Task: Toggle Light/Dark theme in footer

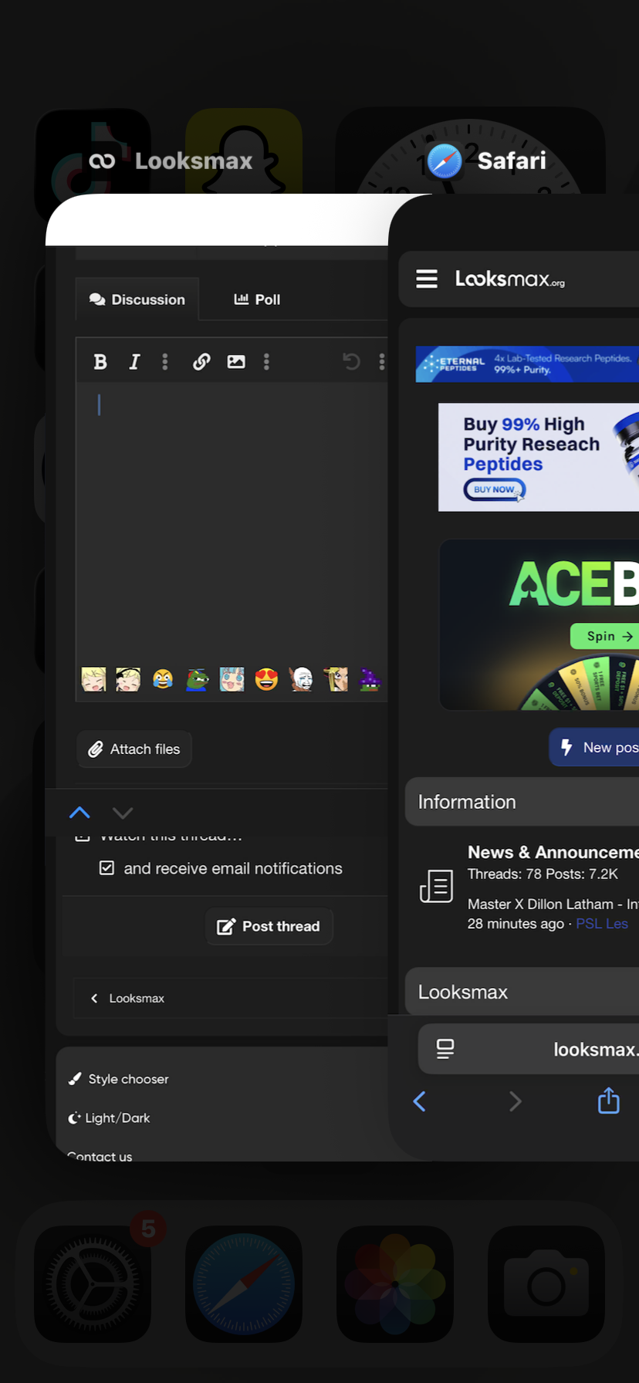Action: pos(110,1118)
